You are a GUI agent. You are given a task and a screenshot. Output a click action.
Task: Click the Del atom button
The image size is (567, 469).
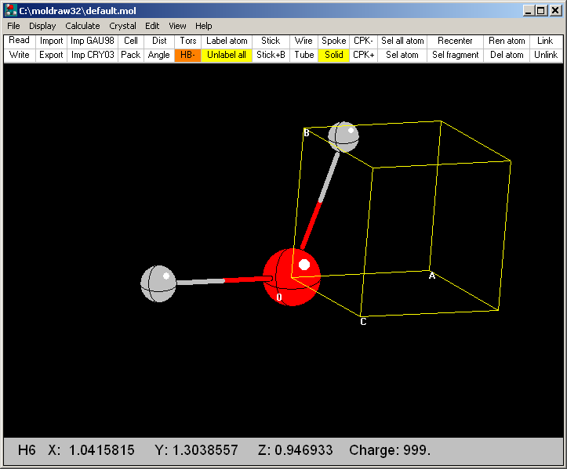pos(507,55)
